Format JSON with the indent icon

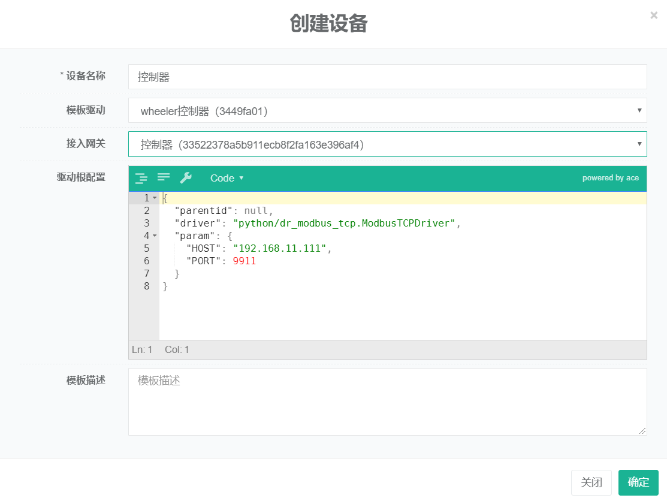point(141,178)
